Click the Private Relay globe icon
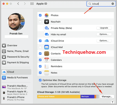117x105 pixels. point(47,28)
